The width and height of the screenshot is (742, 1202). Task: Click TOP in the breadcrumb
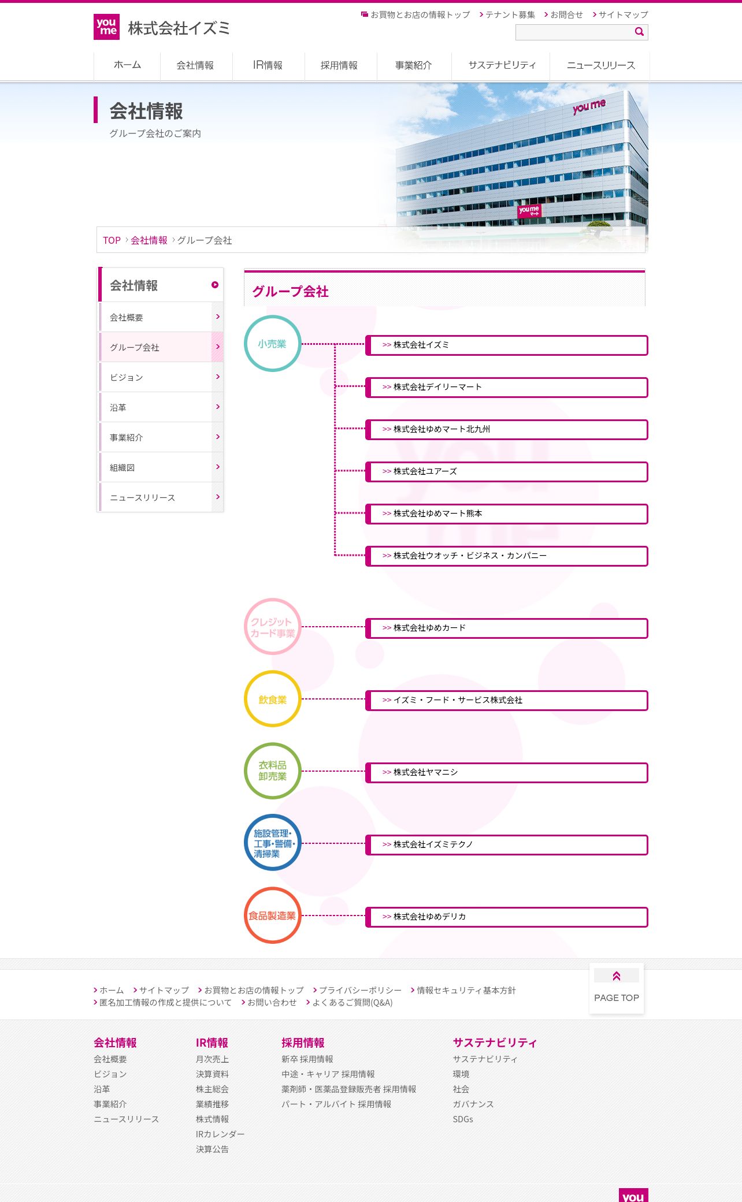click(112, 240)
